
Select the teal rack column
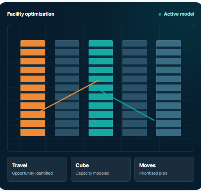[100, 88]
